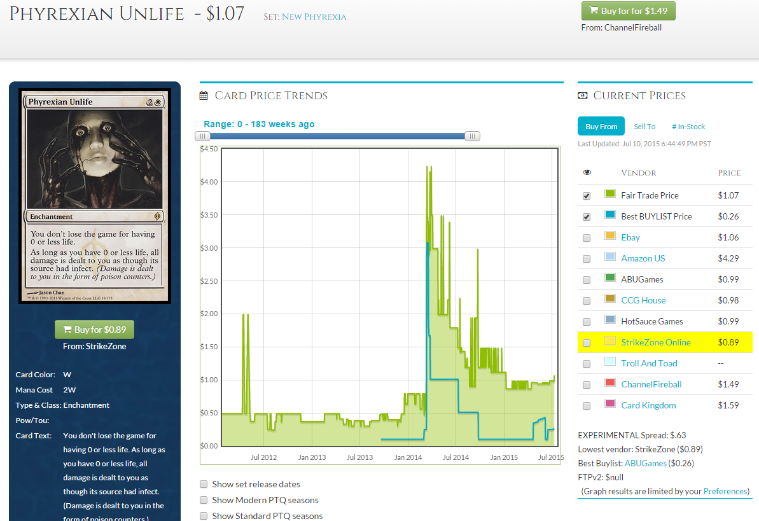Check Show Modern PTQ seasons
Image resolution: width=759 pixels, height=521 pixels.
204,500
